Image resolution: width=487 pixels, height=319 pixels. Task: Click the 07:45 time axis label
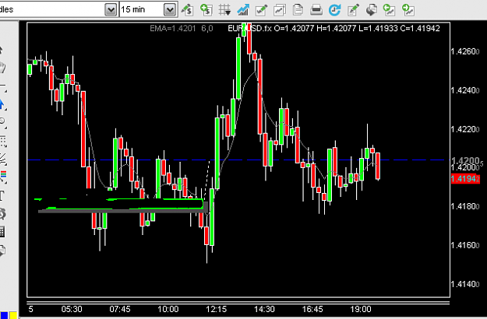click(120, 309)
